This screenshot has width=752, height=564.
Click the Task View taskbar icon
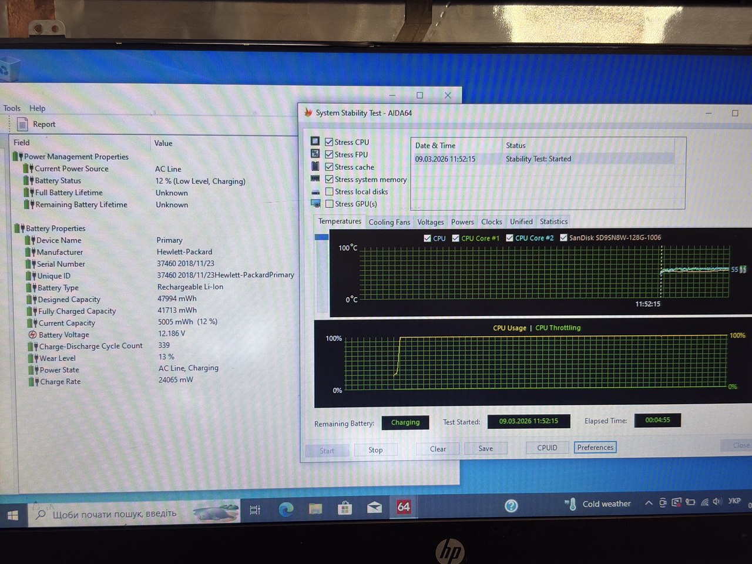click(255, 510)
